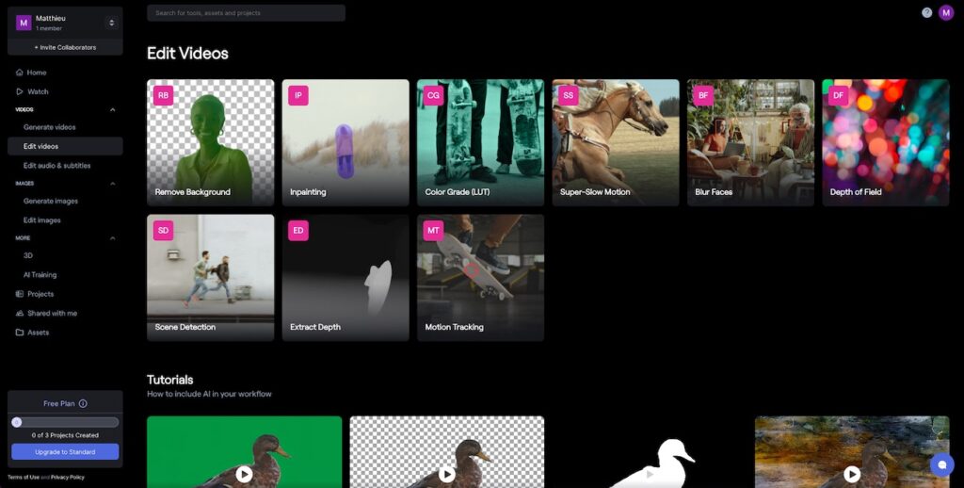Open the Assets folder icon
The width and height of the screenshot is (964, 488).
19,333
